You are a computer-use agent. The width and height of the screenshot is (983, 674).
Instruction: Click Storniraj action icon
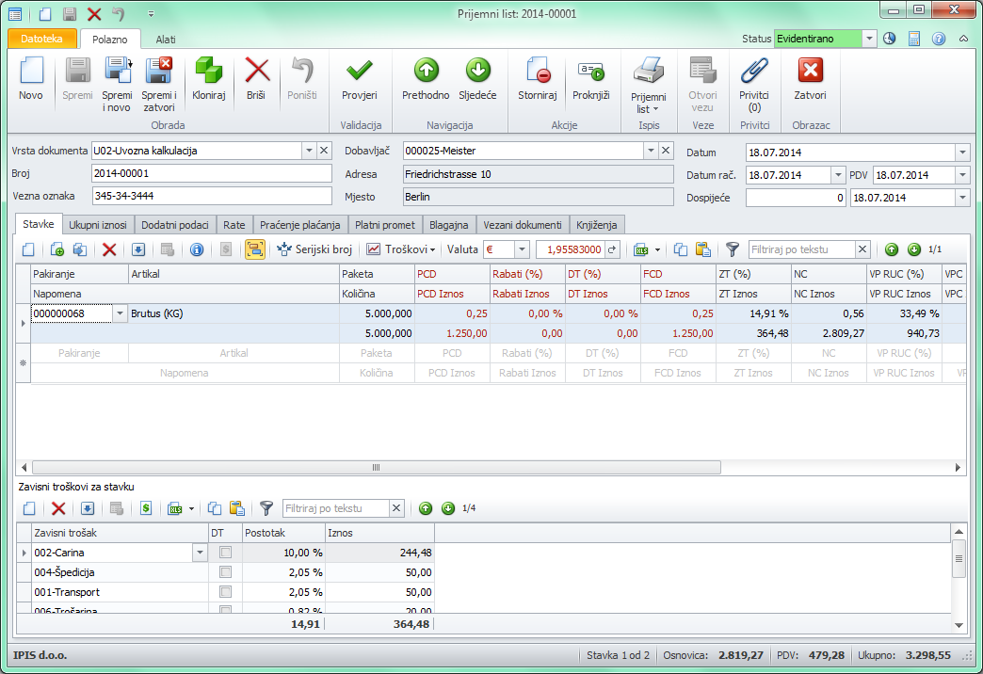coord(538,71)
